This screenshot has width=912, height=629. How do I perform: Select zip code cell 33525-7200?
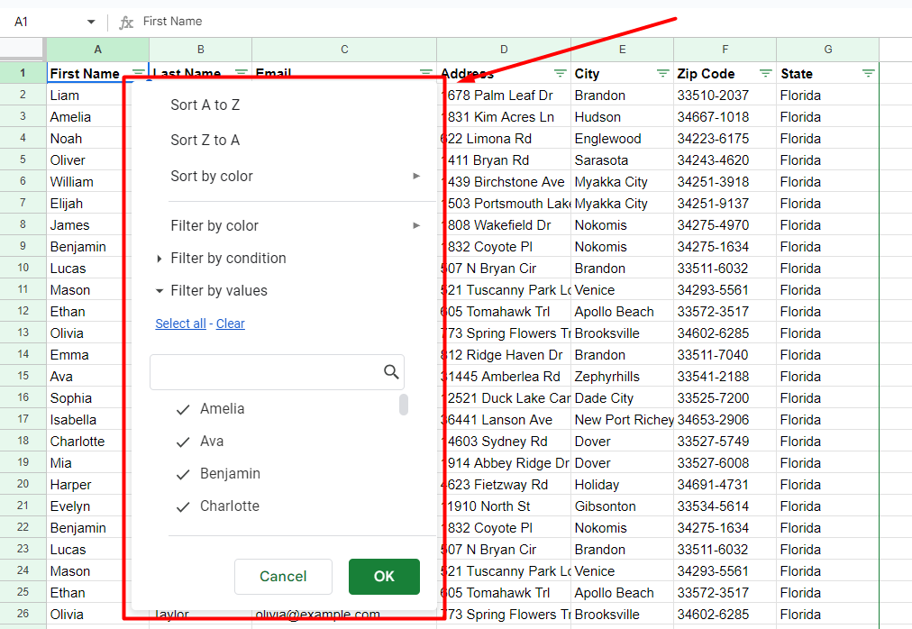(x=725, y=398)
